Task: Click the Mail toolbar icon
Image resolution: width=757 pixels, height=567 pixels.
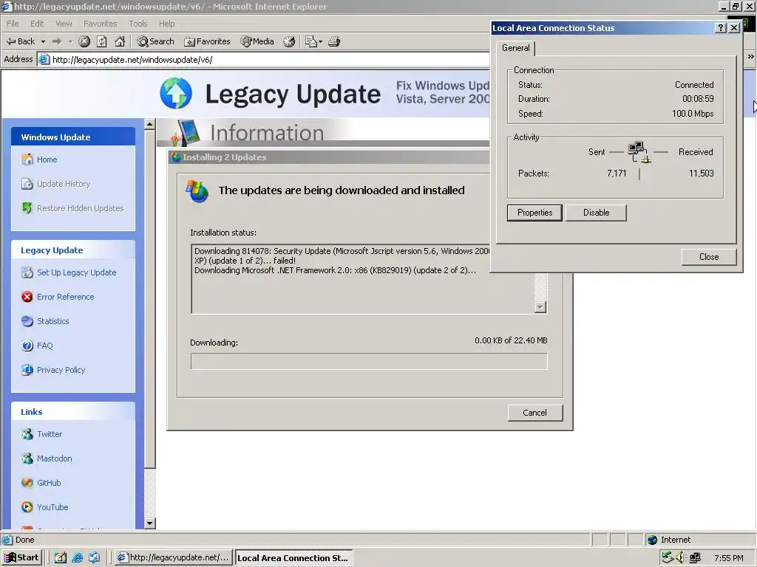Action: tap(311, 41)
